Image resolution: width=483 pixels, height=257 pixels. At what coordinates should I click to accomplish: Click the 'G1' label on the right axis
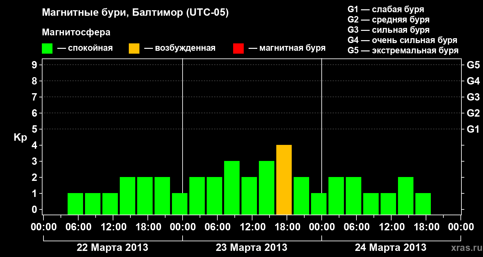[473, 129]
